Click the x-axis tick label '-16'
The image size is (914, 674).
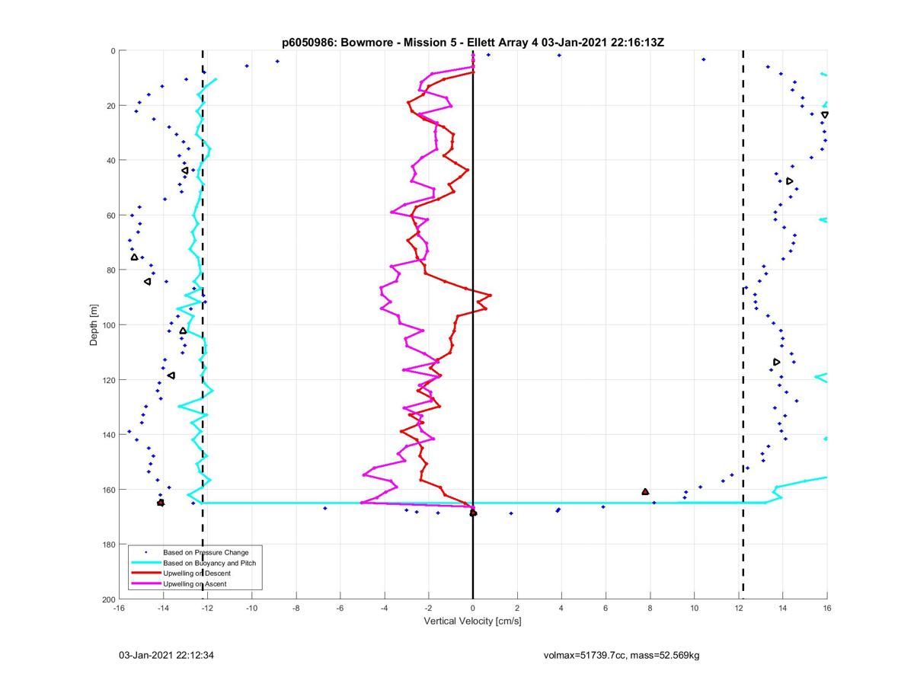click(119, 609)
